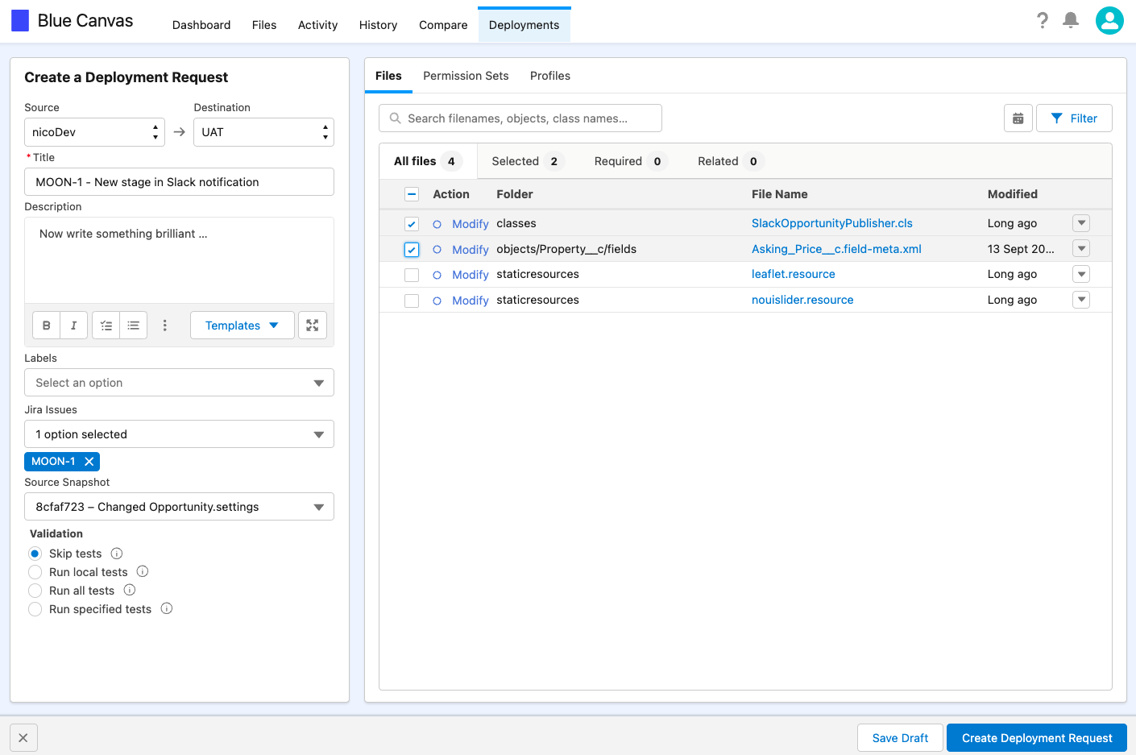Expand row menu for Asking_Price__c.field-meta.xml
The width and height of the screenshot is (1136, 755).
(1082, 249)
